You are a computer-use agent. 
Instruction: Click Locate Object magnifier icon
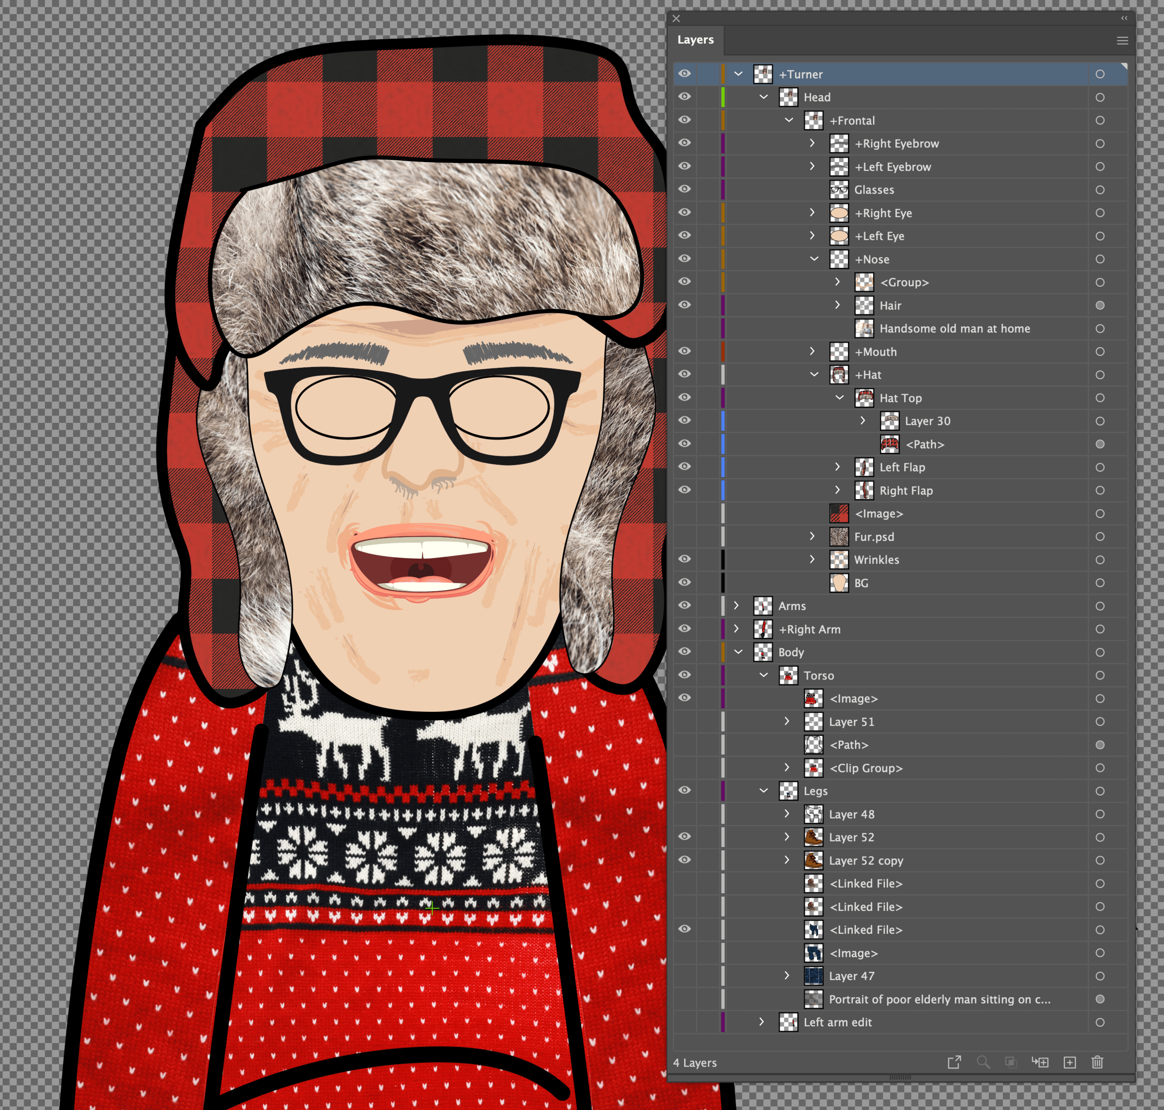click(x=983, y=1062)
